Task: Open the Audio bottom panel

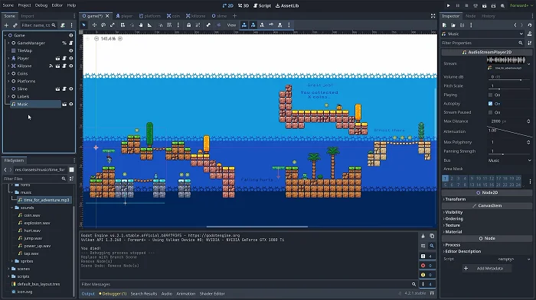Action: [x=166, y=294]
